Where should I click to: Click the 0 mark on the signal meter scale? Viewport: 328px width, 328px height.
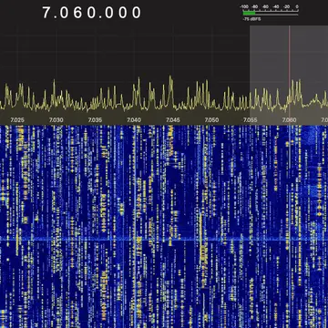click(x=297, y=6)
